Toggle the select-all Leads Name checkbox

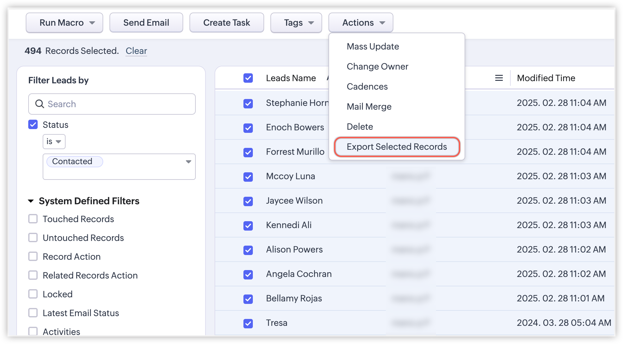[248, 78]
